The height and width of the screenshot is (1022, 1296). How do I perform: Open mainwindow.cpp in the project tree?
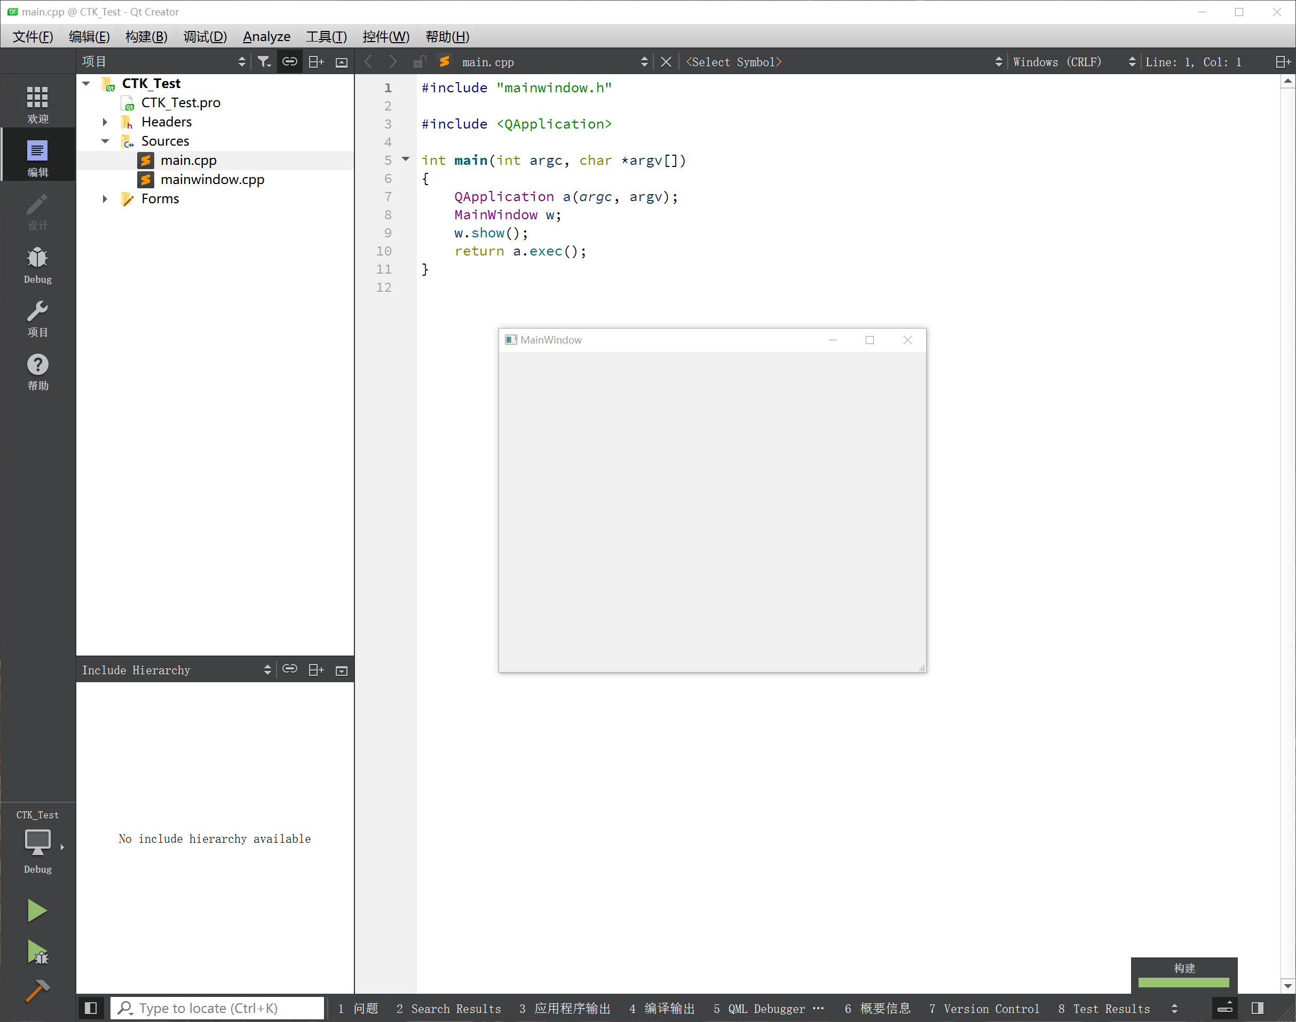pyautogui.click(x=212, y=180)
